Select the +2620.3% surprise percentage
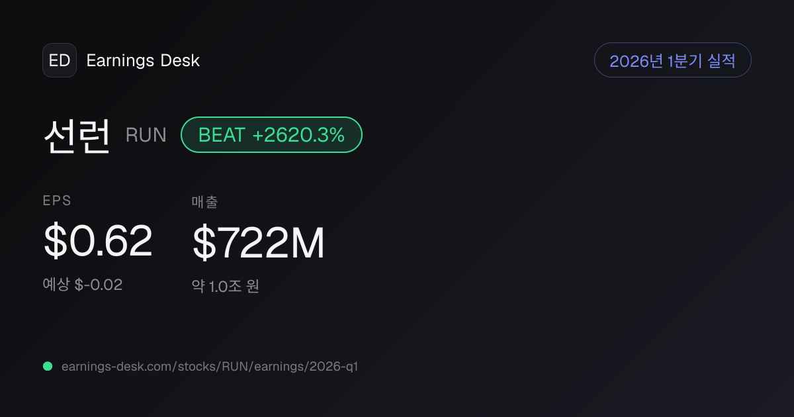The image size is (794, 417). (x=298, y=135)
